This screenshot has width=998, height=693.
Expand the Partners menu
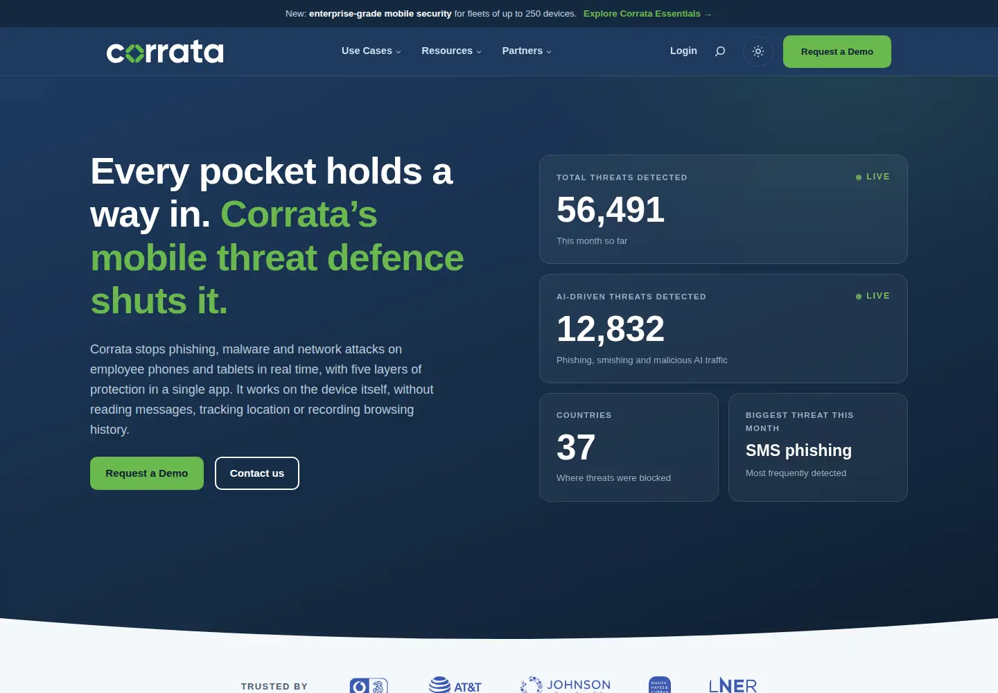(527, 51)
